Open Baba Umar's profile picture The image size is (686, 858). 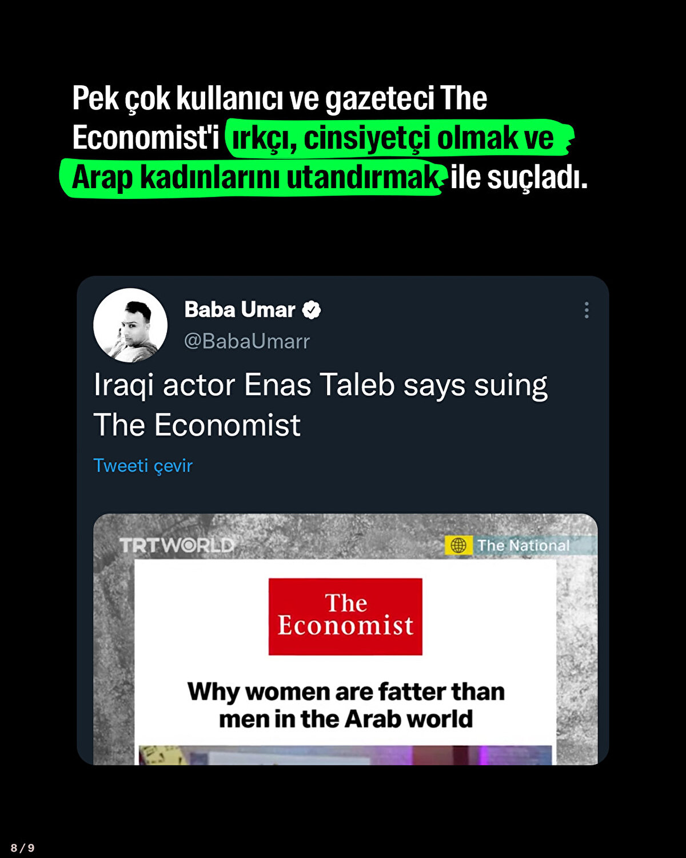130,325
